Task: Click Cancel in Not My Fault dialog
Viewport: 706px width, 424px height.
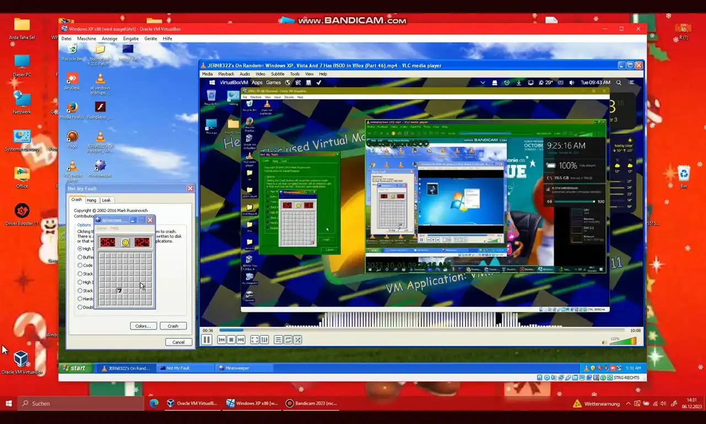Action: pos(178,342)
